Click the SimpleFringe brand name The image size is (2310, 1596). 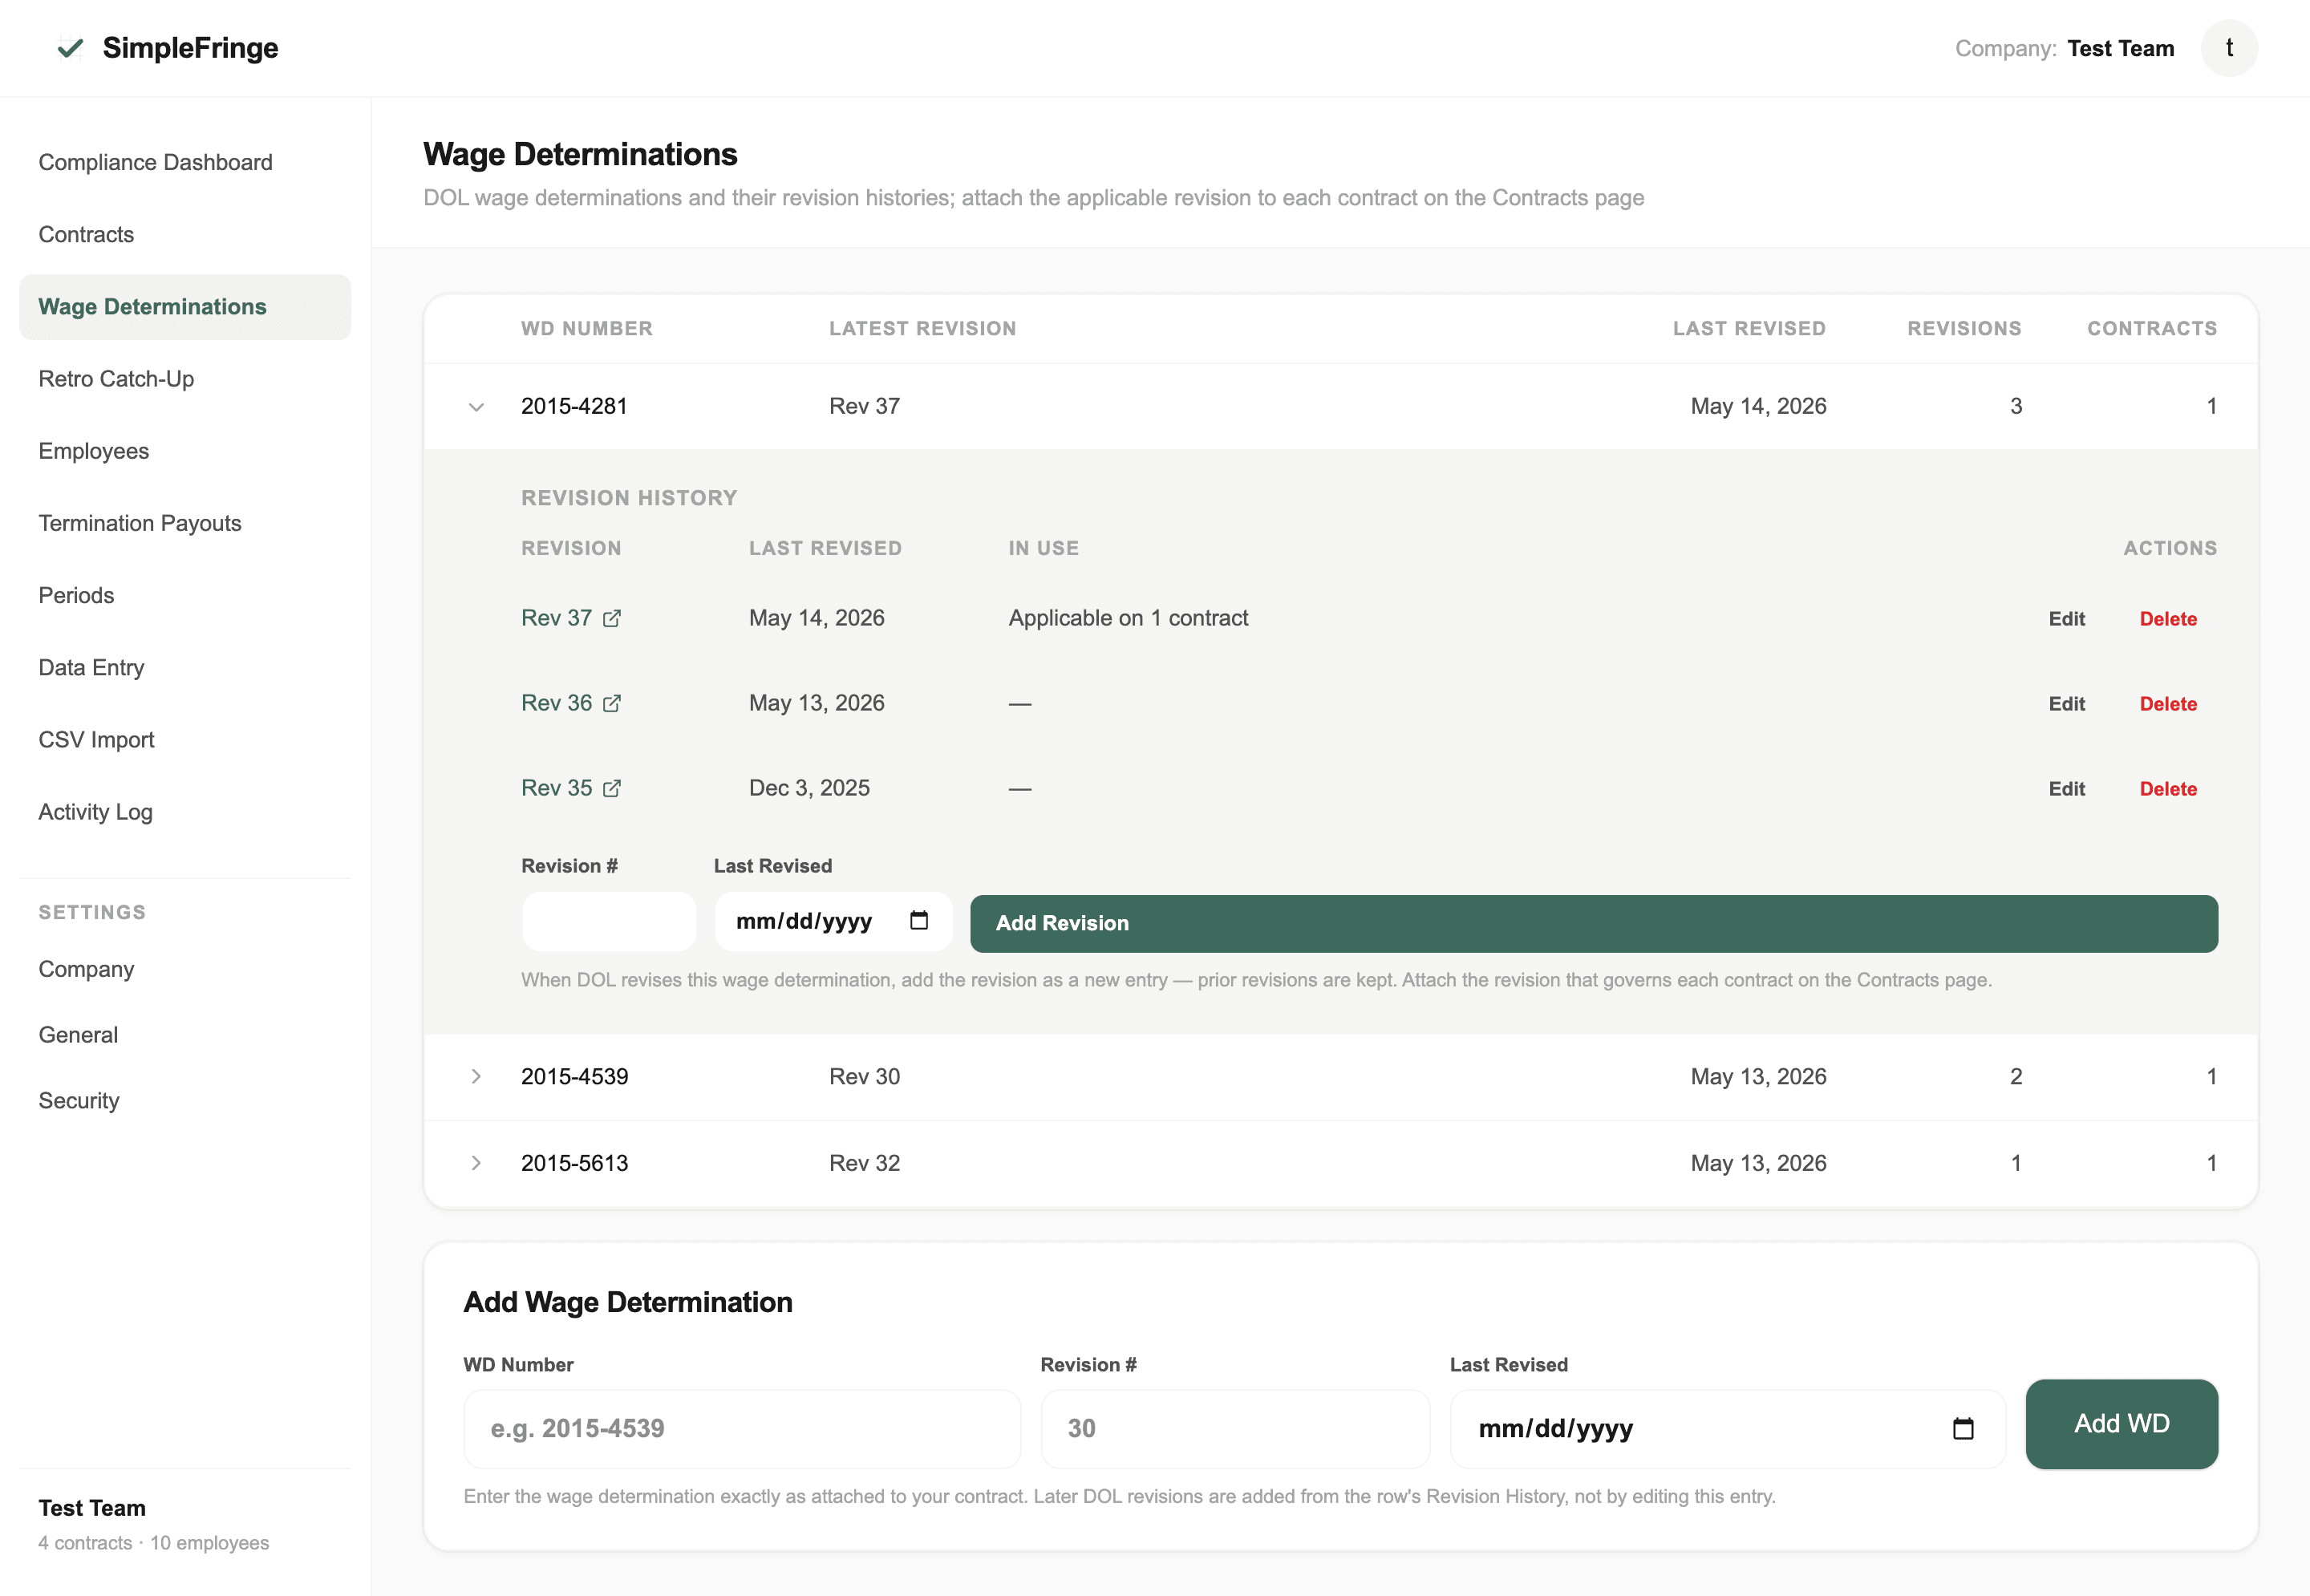[190, 48]
